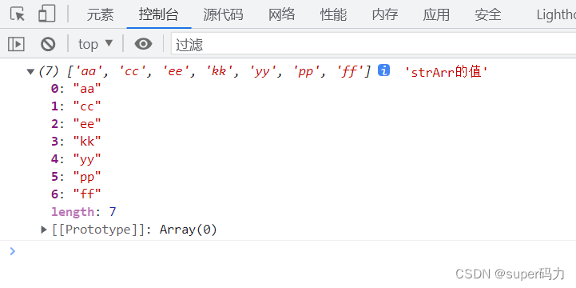
Task: Click the console prompt input line
Action: [x=288, y=251]
